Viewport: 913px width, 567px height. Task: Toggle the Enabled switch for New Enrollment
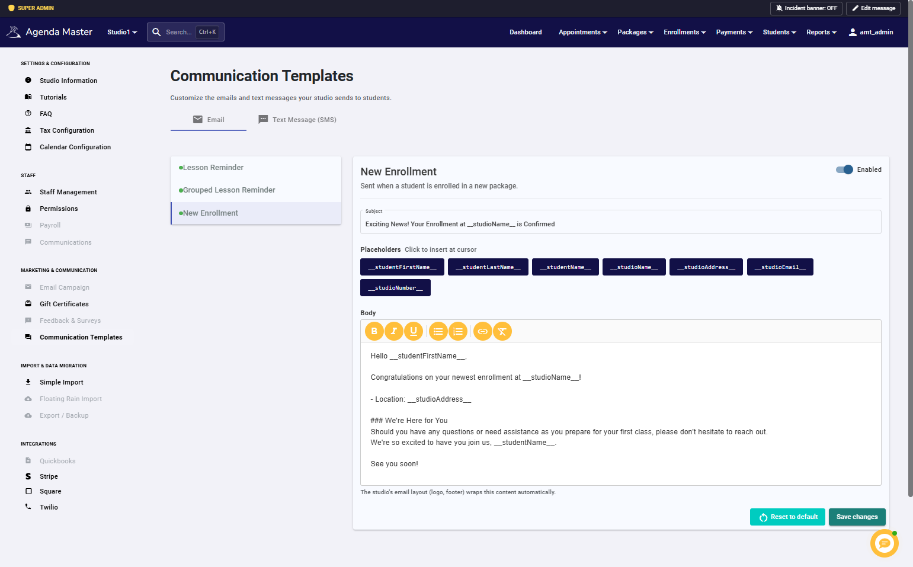click(844, 169)
